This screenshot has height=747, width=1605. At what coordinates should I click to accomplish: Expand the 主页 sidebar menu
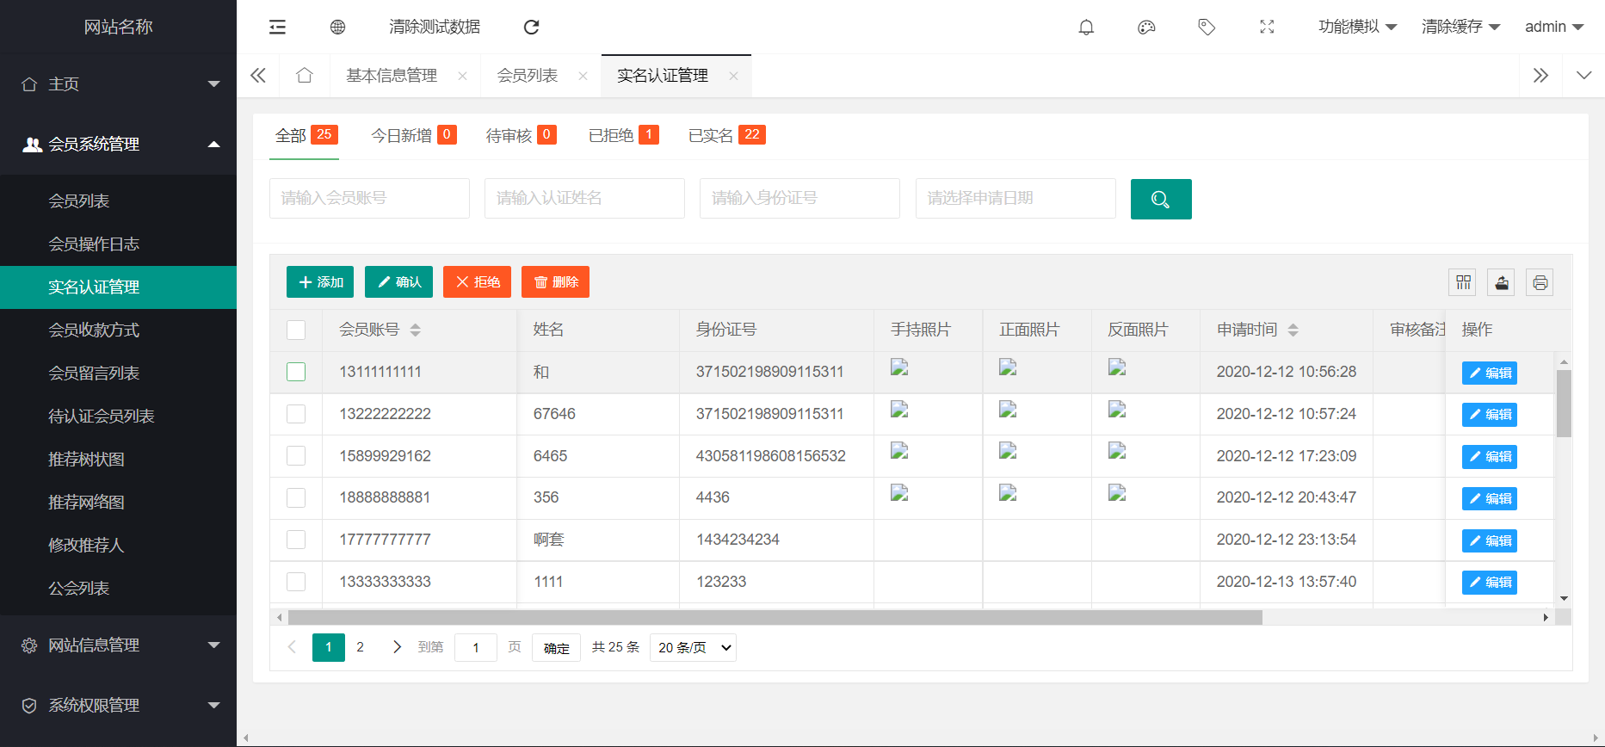[x=118, y=84]
